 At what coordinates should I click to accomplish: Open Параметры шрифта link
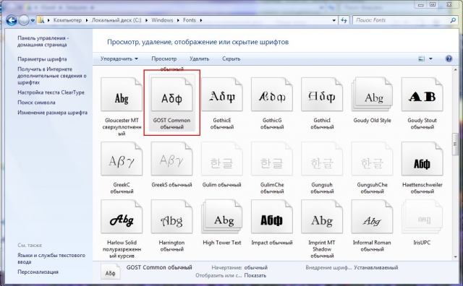42,59
